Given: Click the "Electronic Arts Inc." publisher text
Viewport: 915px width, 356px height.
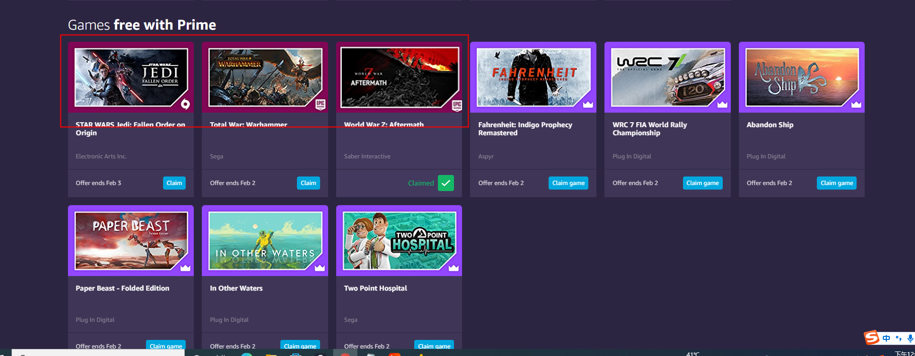Looking at the screenshot, I should pyautogui.click(x=101, y=156).
